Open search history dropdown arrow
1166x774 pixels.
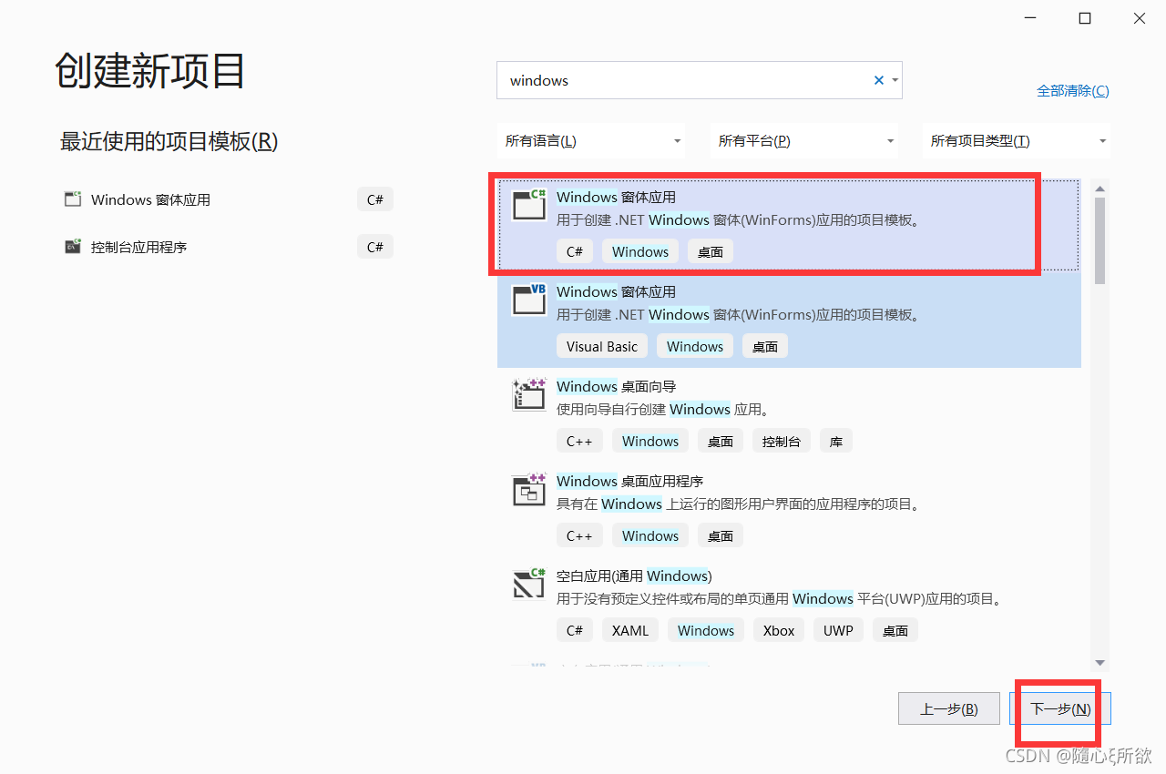click(895, 80)
